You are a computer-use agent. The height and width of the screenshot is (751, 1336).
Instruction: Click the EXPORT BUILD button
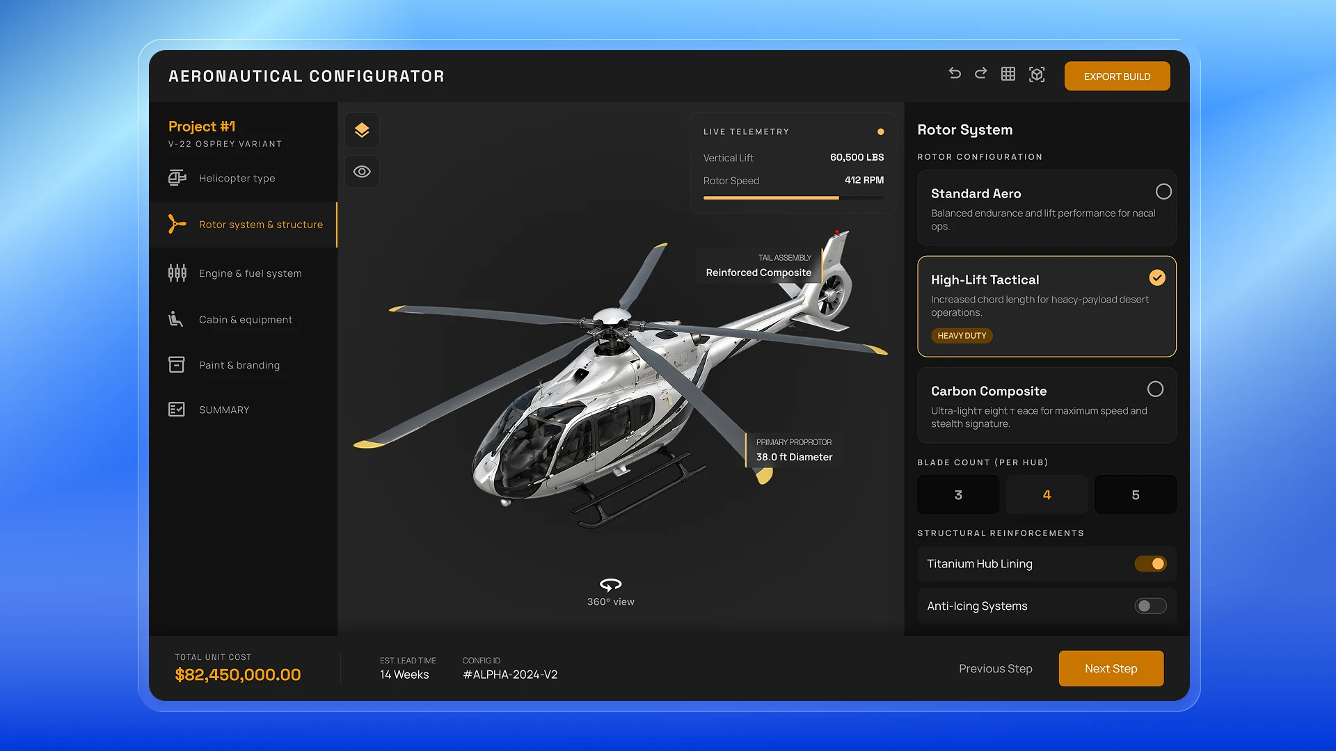[x=1117, y=76]
